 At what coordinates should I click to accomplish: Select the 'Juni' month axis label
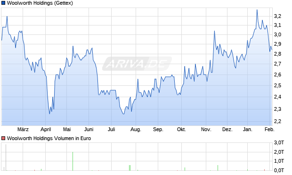point(89,129)
